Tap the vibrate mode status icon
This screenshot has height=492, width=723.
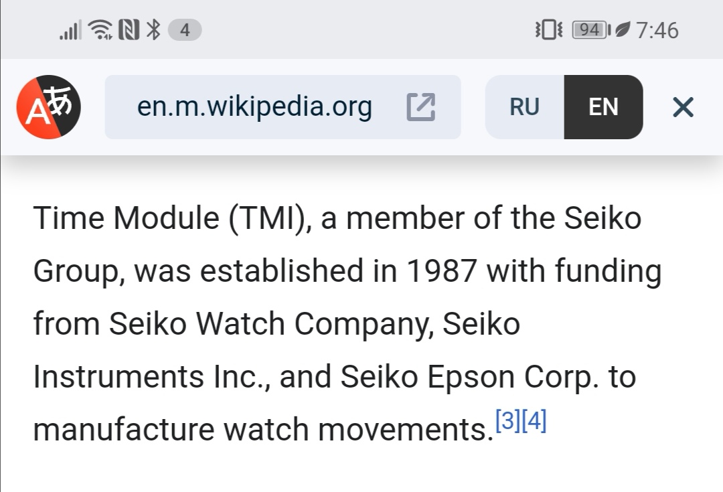549,30
